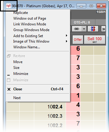
Task: Select Replicate from the menu
Action: point(21,13)
